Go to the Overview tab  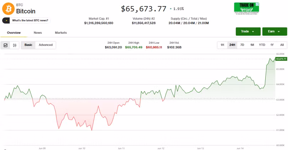coord(14,33)
